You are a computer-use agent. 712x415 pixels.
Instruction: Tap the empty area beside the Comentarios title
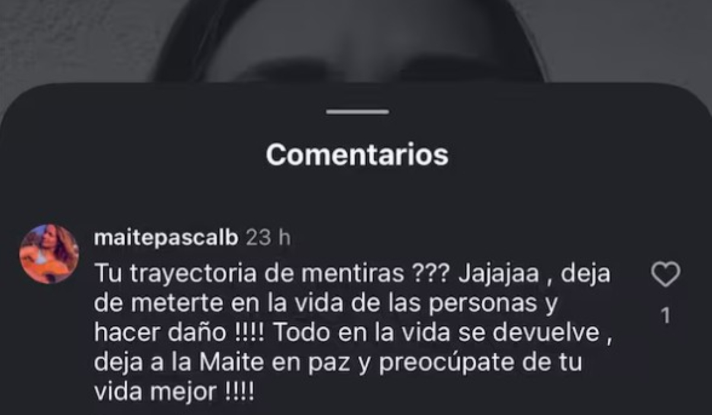click(564, 155)
